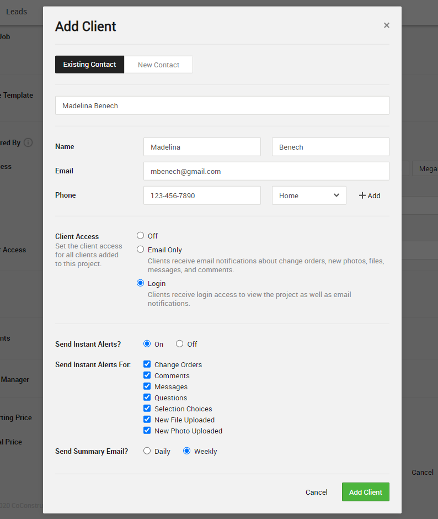438x519 pixels.
Task: Switch to the New Contact tab
Action: tap(158, 65)
